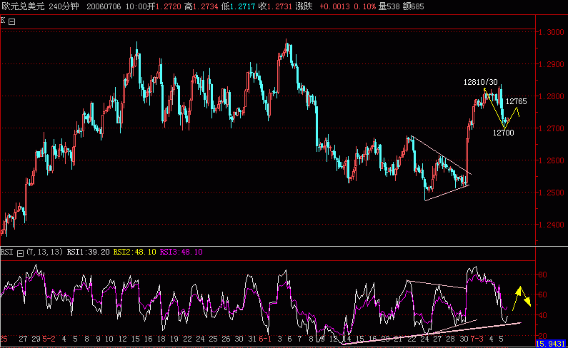Click the RSI axis 80 level
This screenshot has width=568, height=348.
pyautogui.click(x=542, y=275)
